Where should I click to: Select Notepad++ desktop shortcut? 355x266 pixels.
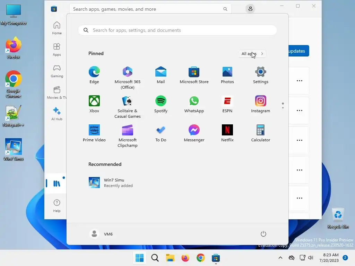14,116
